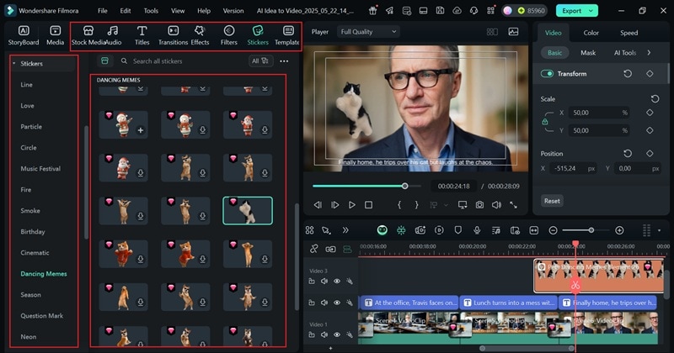Mute the Video 3 track speaker
The image size is (674, 353).
[x=324, y=282]
